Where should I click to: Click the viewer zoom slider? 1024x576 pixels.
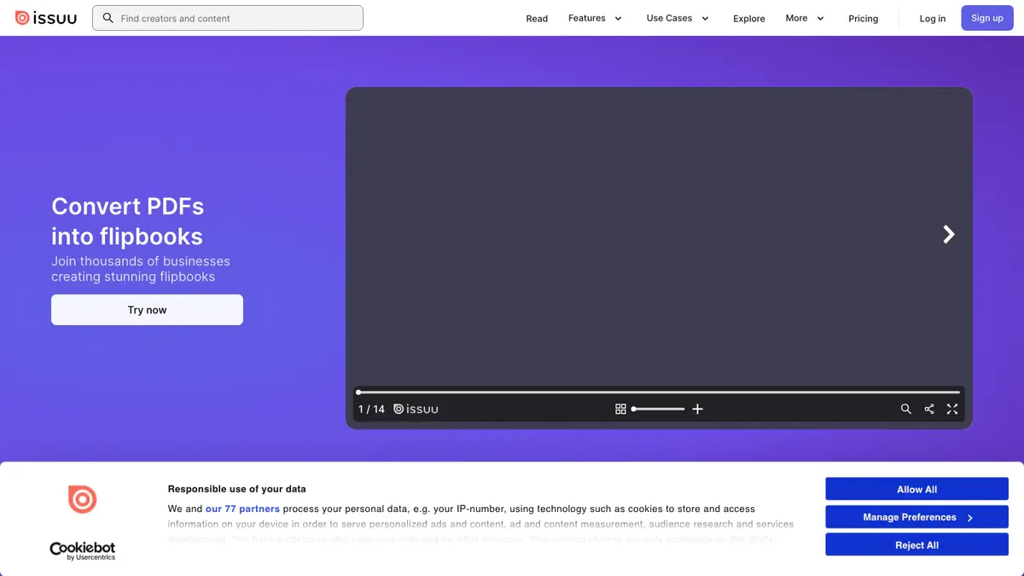(x=658, y=409)
